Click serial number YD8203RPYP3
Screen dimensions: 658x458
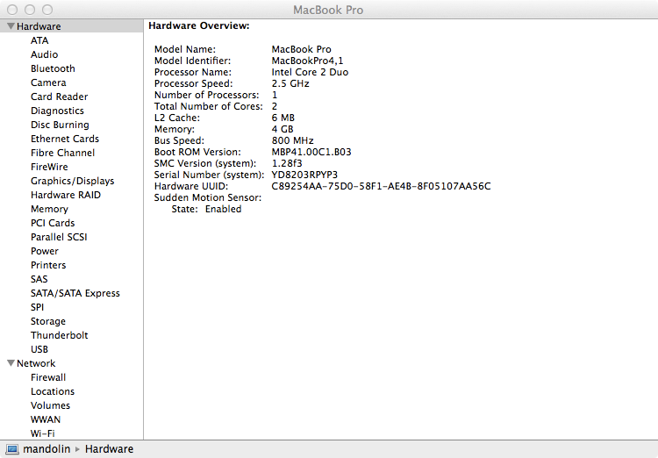tap(304, 175)
